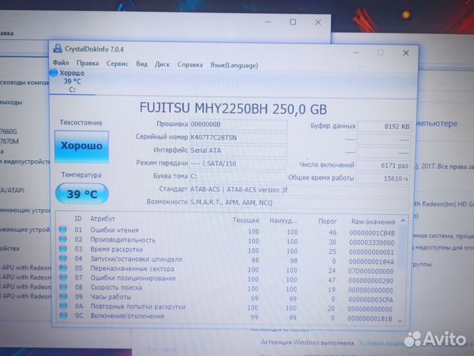Screen dimensions: 474x356
Task: Click the FUJITSU MHY2250BH 250,0 GB title
Action: click(x=233, y=108)
